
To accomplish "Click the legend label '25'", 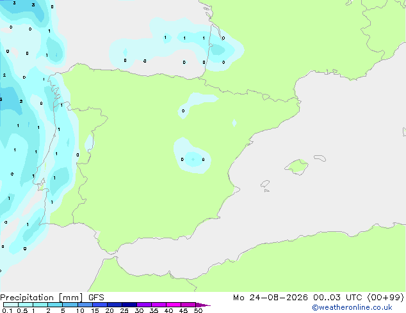I will 124,310.
